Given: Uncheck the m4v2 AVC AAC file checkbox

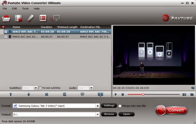Looking at the screenshot, I should (6, 32).
